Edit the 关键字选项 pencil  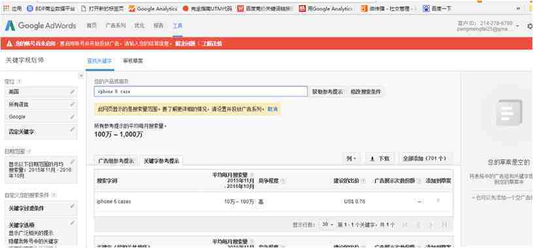tap(72, 223)
